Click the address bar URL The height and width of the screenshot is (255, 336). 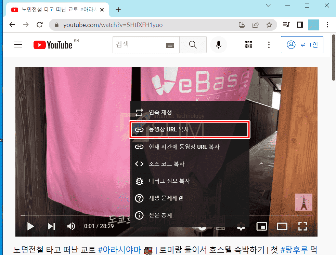tap(113, 25)
